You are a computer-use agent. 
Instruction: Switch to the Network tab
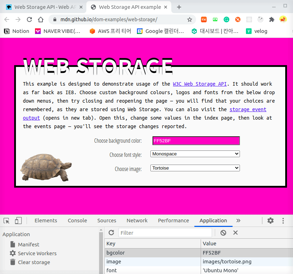click(x=137, y=220)
